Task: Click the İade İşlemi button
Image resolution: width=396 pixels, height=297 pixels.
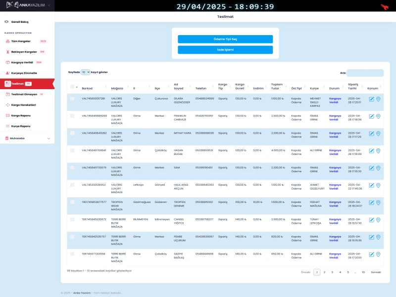Action: [x=225, y=49]
